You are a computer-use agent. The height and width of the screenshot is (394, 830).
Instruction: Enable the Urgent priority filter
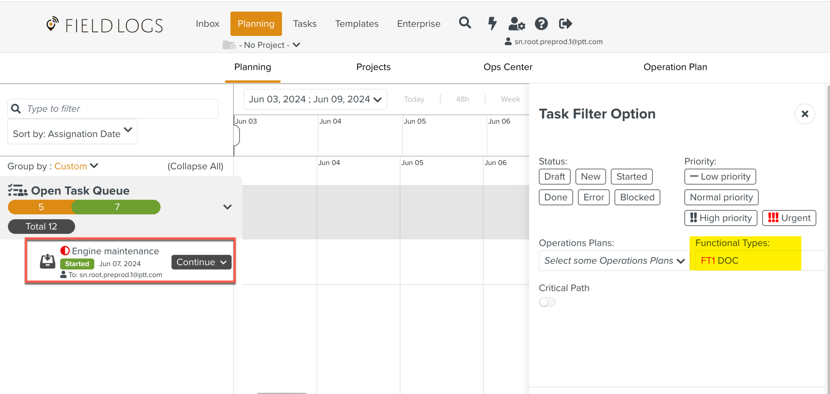coord(789,218)
